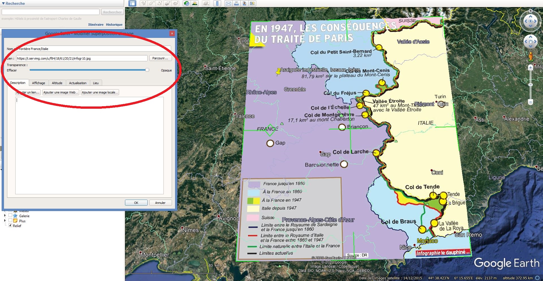543x281 pixels.
Task: Click the Move joystick hand center
Action: [531, 42]
